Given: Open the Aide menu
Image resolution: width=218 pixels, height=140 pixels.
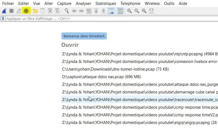Looking at the screenshot, I should [x=183, y=4].
